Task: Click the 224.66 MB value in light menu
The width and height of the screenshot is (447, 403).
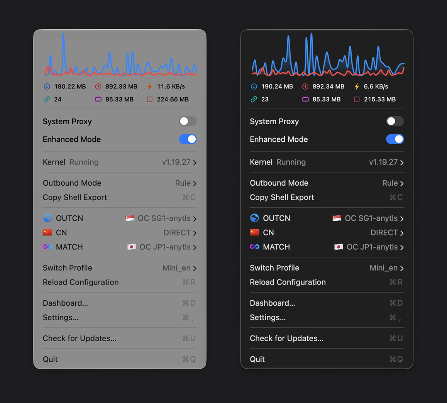Action: 173,99
